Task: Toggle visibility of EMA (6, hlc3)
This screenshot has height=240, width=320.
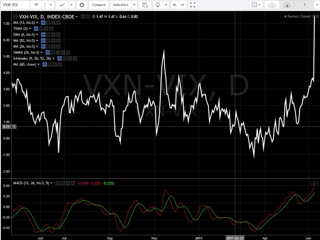Action: [43, 34]
